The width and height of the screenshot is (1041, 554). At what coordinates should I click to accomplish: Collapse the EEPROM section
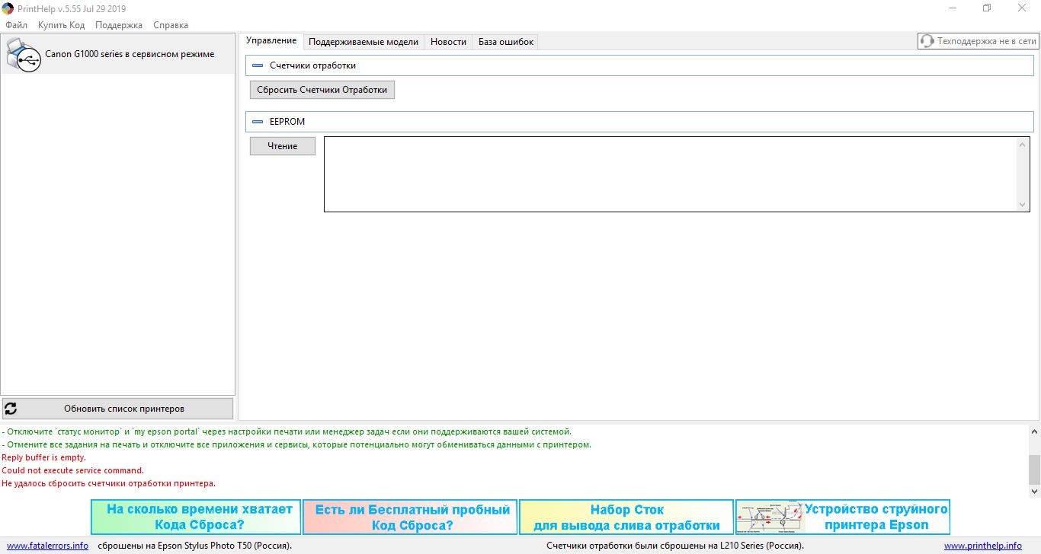pyautogui.click(x=258, y=122)
